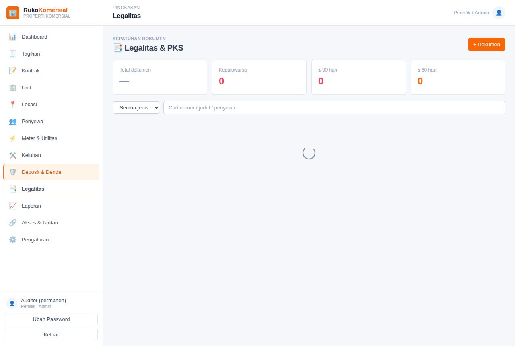
Task: Open Lokasi from the sidebar
Action: [51, 105]
